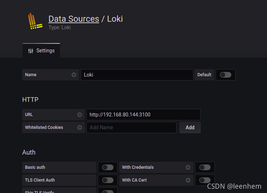The image size is (267, 193).
Task: Click the With CA Cert info icon
Action: coord(188,180)
